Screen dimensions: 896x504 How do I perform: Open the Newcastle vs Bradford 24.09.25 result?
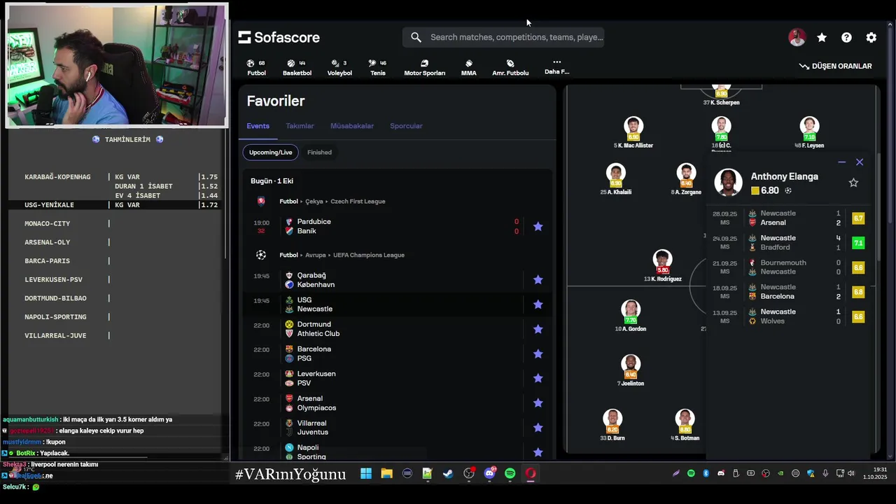790,243
